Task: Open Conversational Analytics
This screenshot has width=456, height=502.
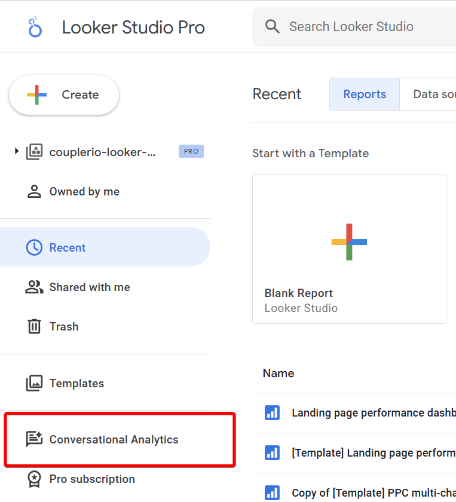Action: pos(114,440)
